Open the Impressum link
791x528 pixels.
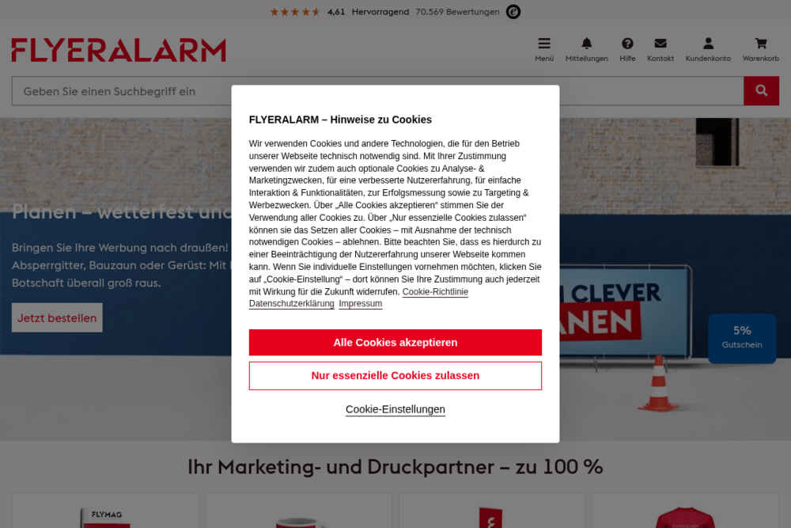pos(360,303)
